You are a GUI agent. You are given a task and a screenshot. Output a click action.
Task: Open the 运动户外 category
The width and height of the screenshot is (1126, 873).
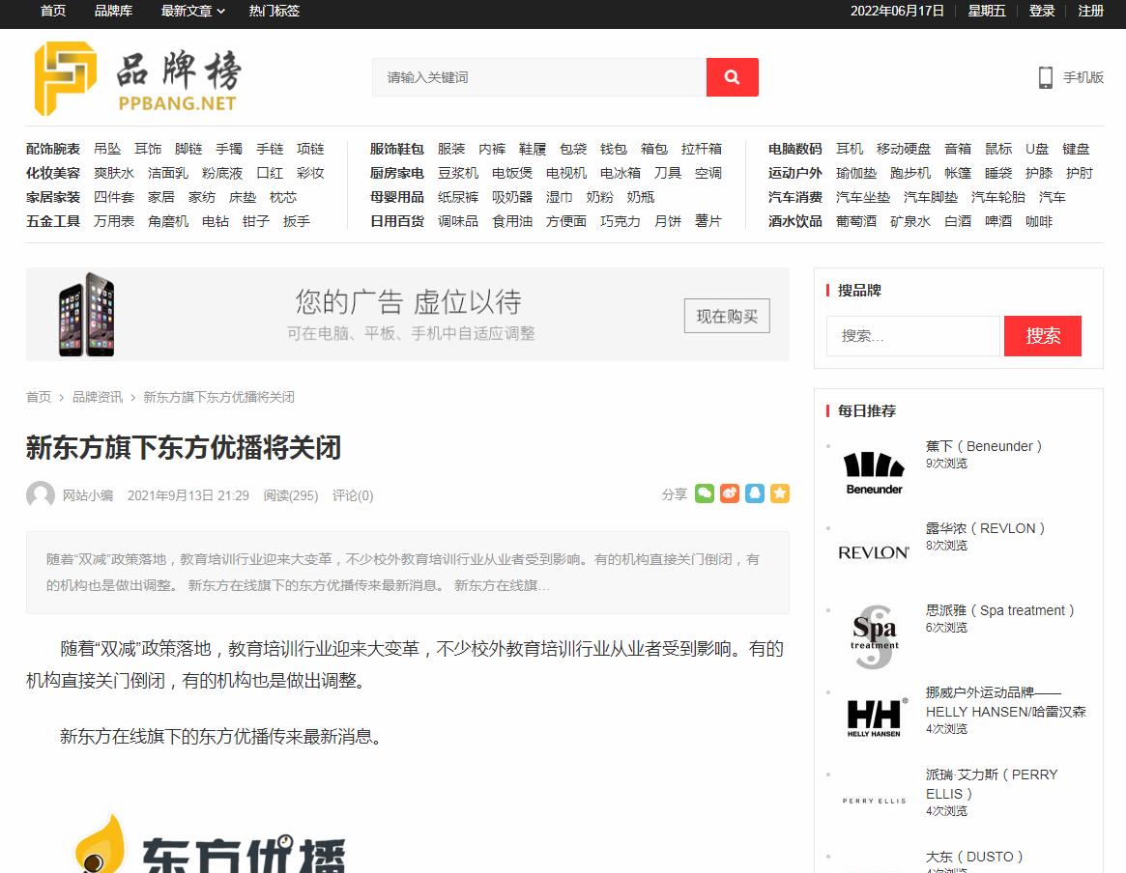[x=794, y=173]
